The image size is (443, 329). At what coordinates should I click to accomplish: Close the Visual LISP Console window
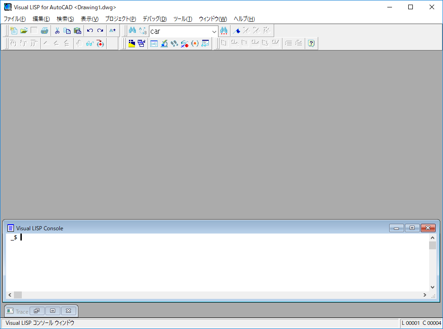pyautogui.click(x=428, y=228)
